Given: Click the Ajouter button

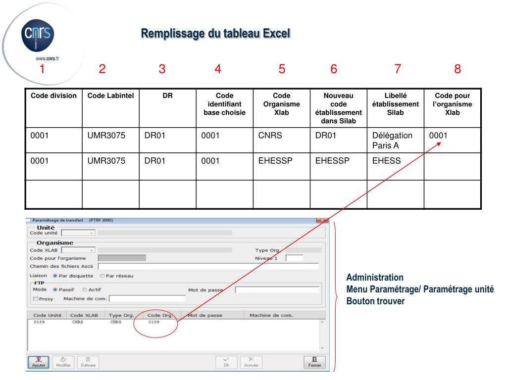Looking at the screenshot, I should click(x=39, y=362).
